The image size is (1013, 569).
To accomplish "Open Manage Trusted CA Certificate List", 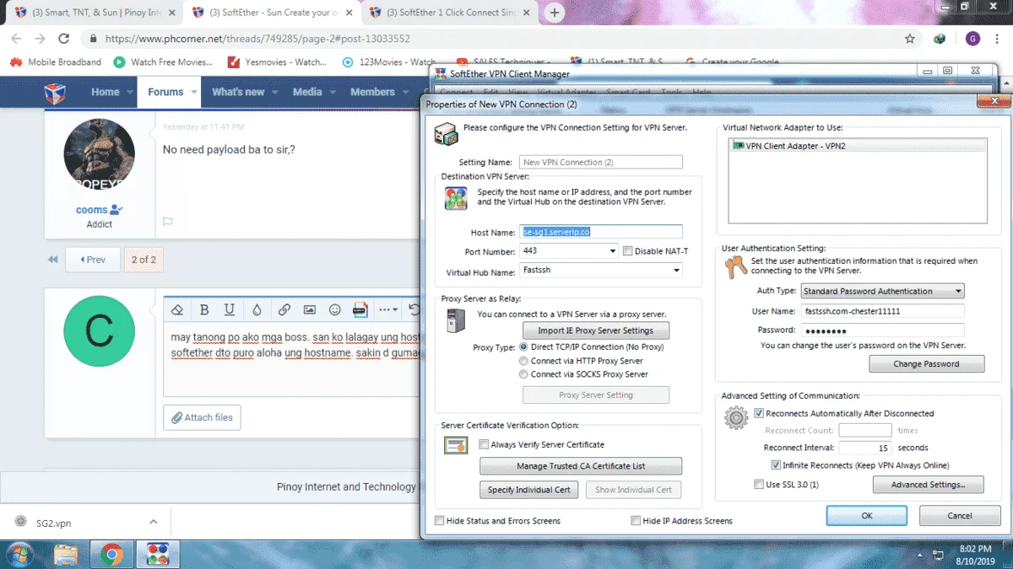I will click(581, 466).
